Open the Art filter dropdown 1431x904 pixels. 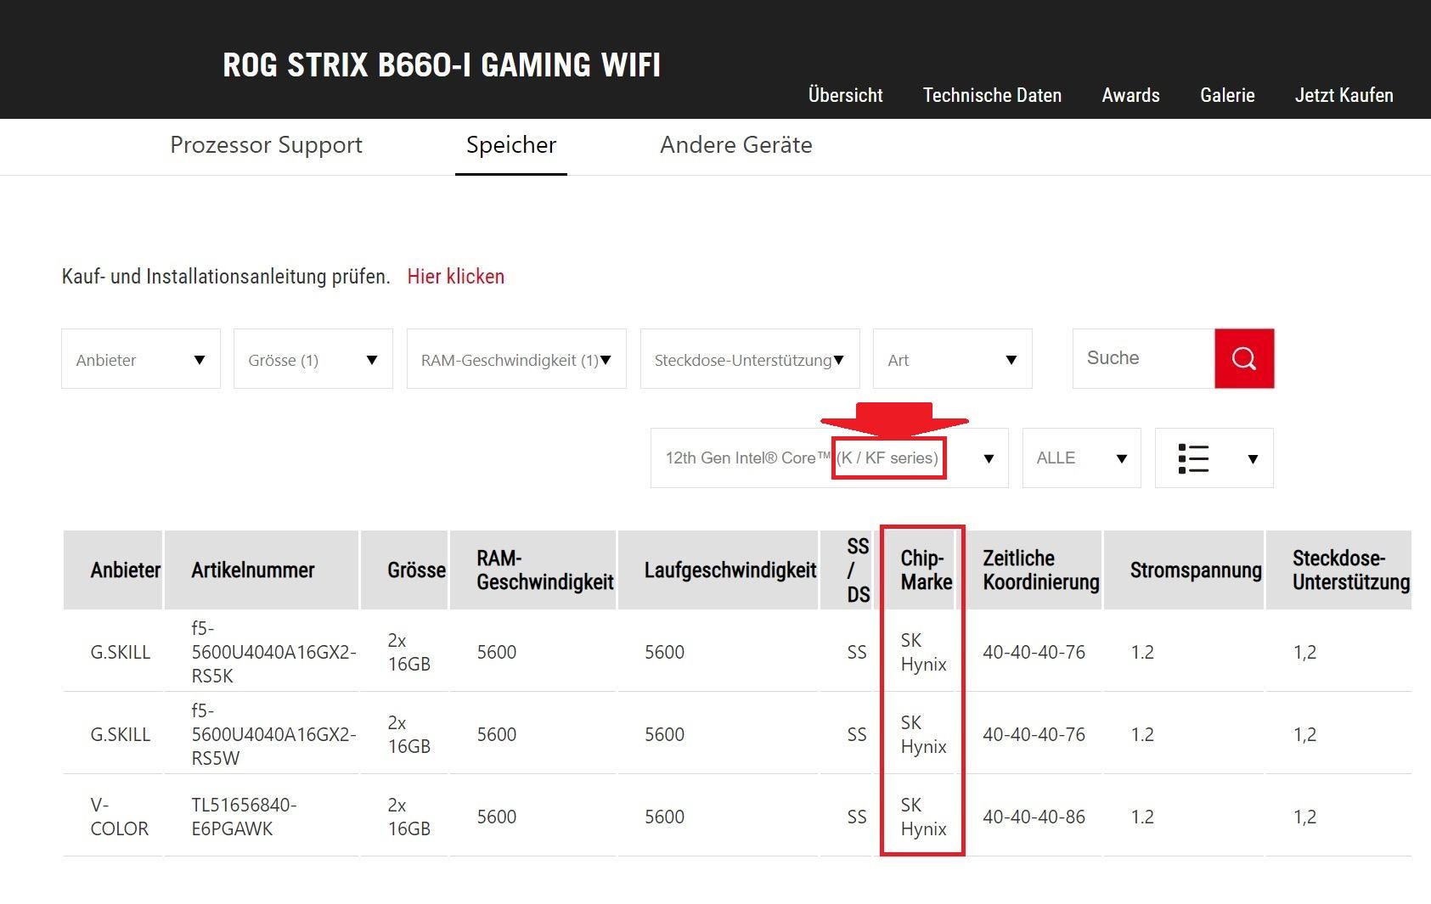click(953, 359)
